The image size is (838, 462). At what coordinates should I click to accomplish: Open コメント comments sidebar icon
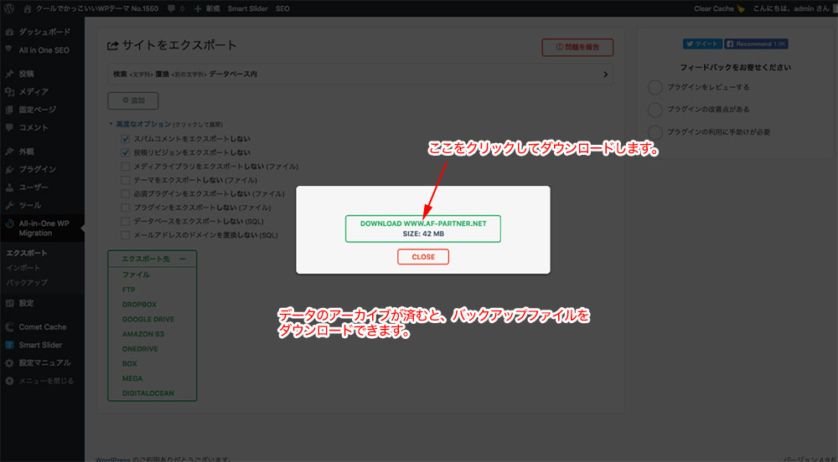pos(9,127)
